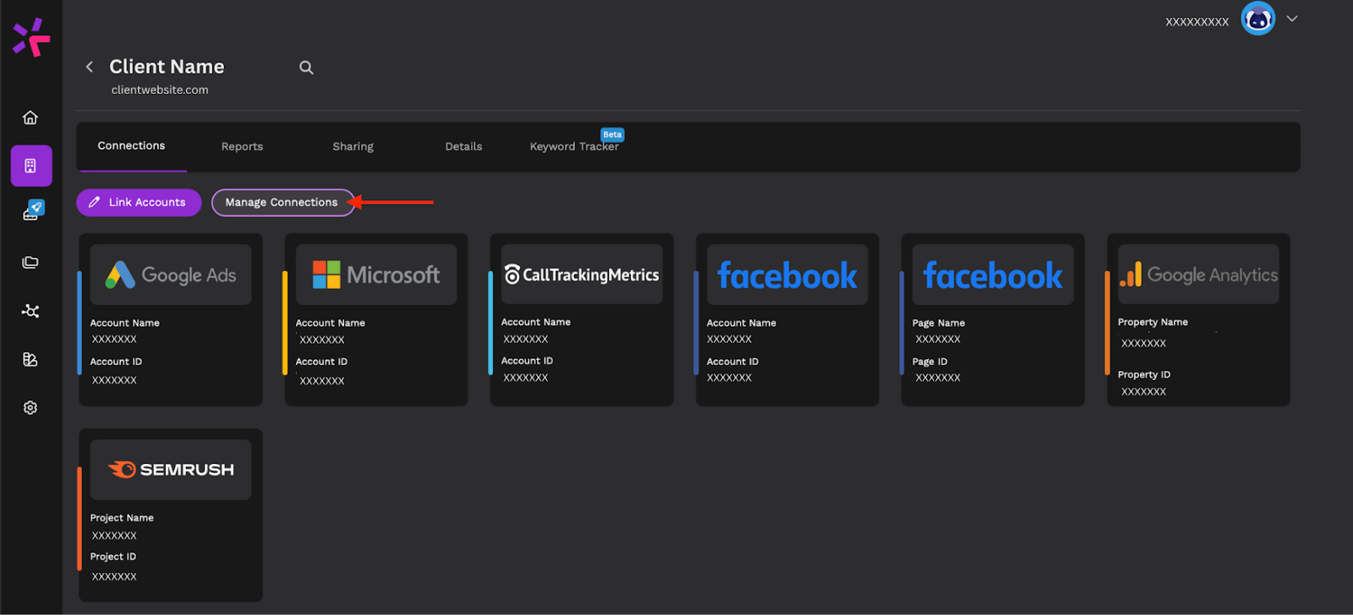The image size is (1353, 615).
Task: Switch to the Connections tab
Action: [x=131, y=145]
